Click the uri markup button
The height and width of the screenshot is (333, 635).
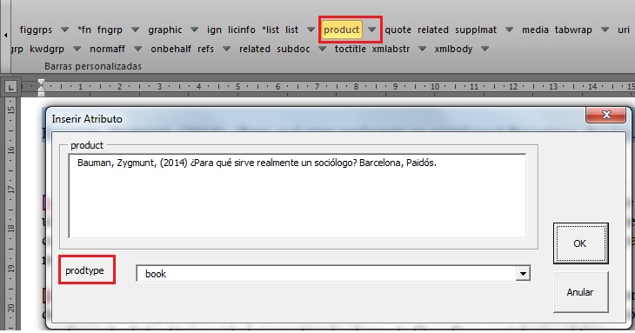[x=623, y=30]
